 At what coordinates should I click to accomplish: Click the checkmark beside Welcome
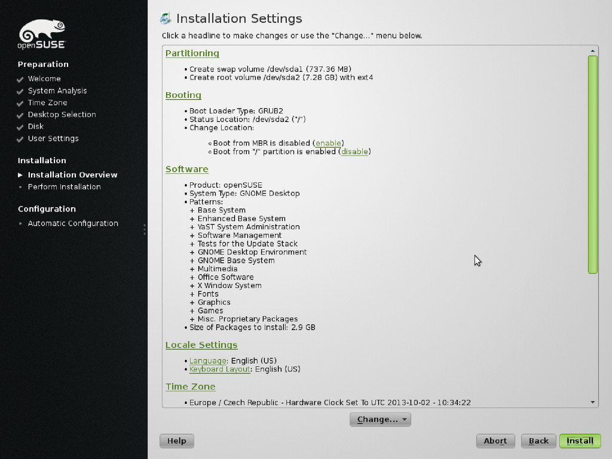pos(20,79)
